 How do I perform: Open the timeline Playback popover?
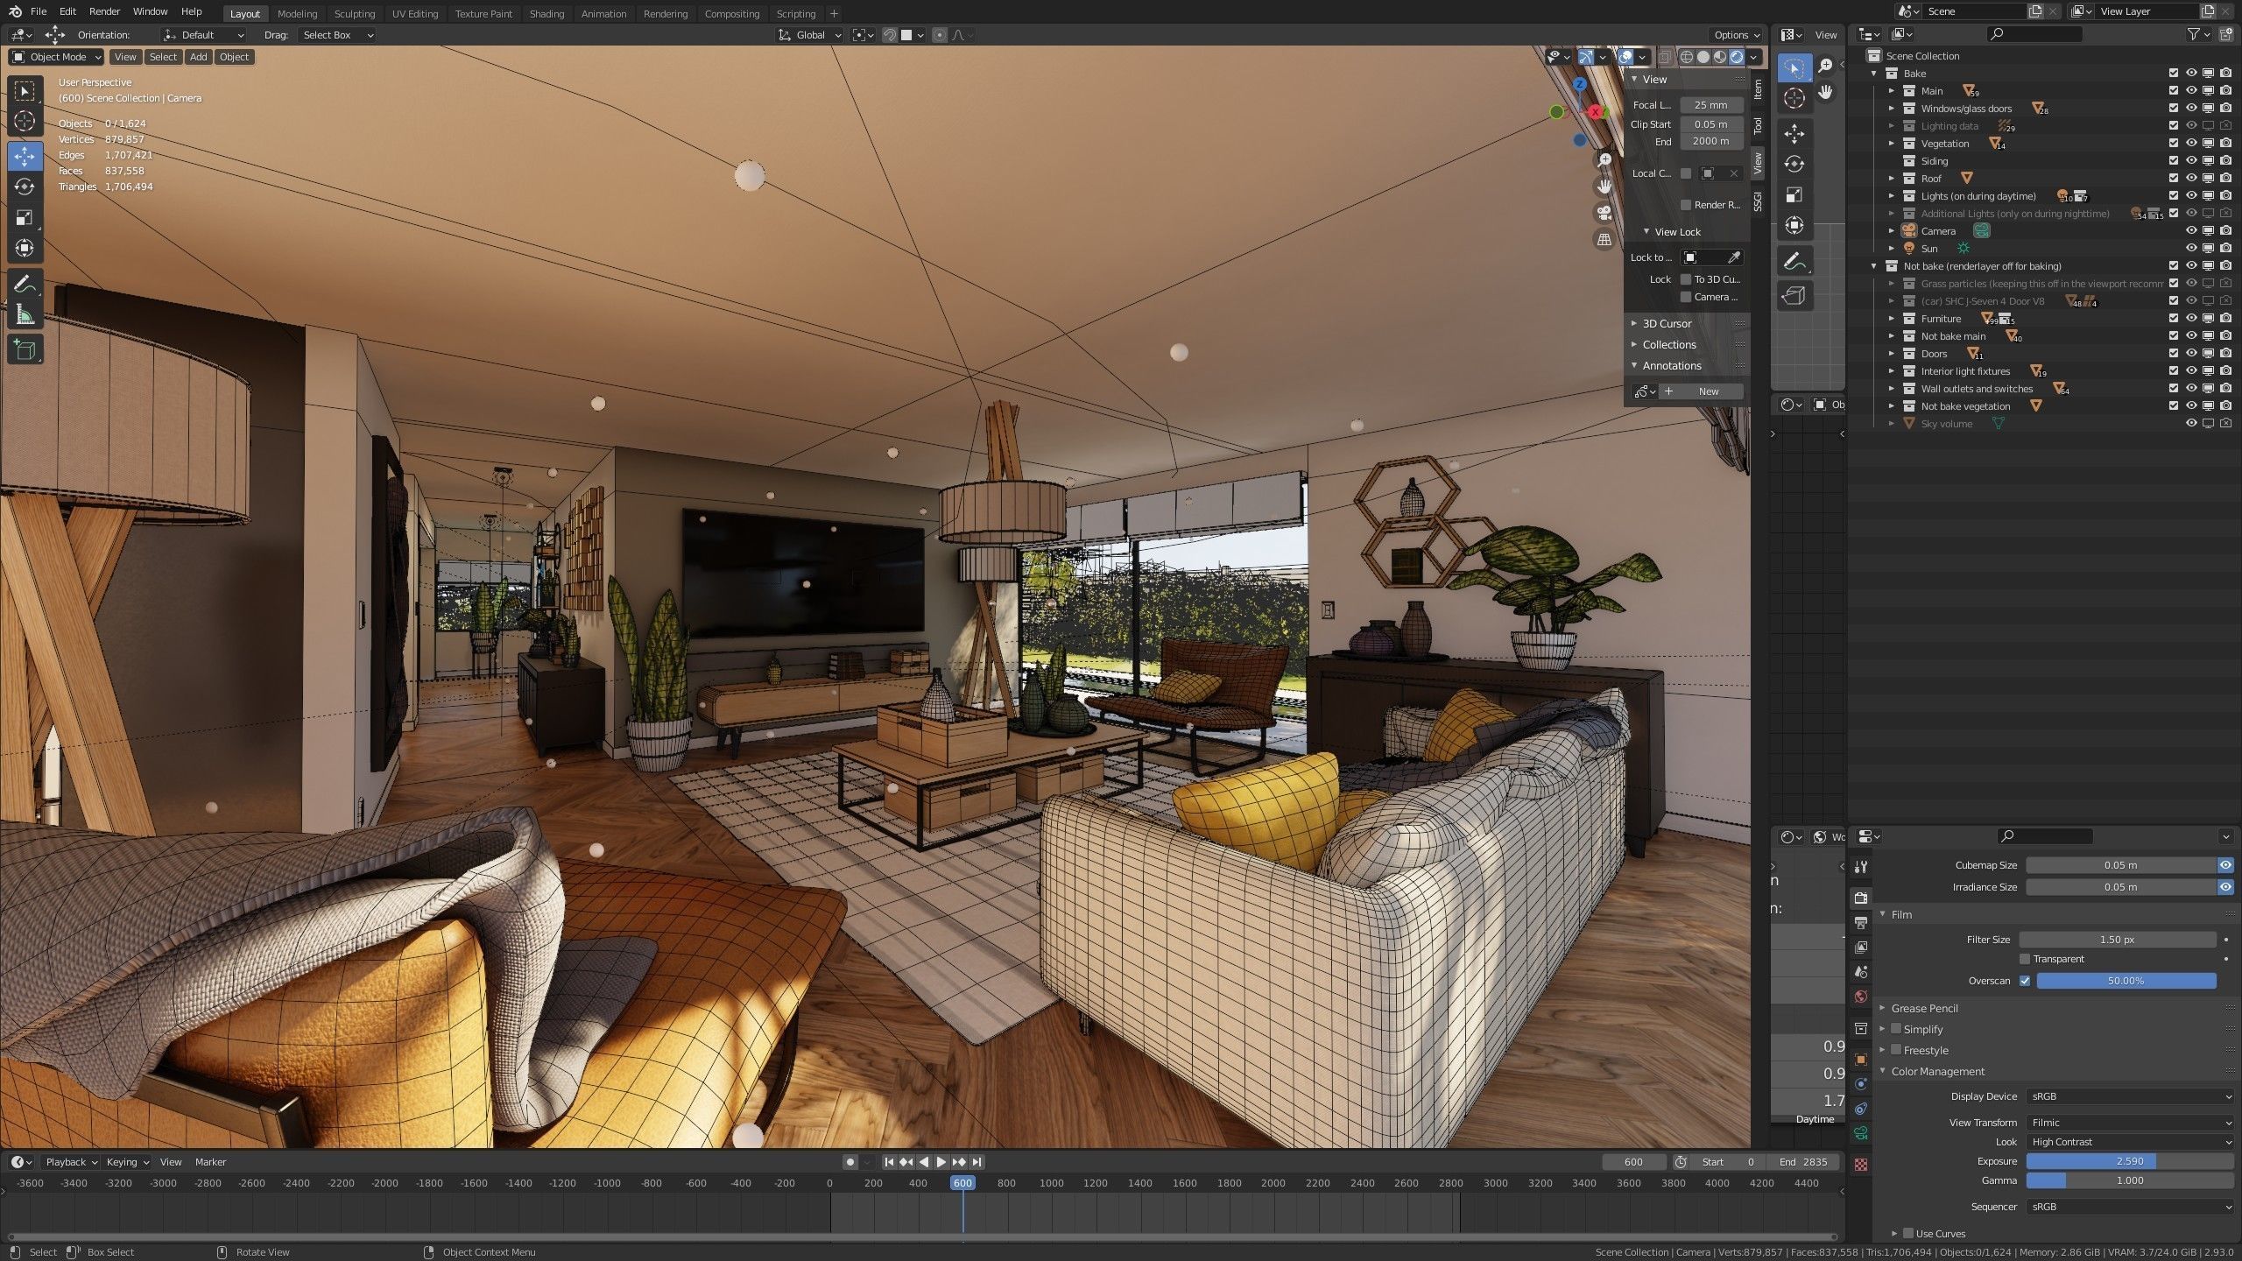click(x=70, y=1162)
